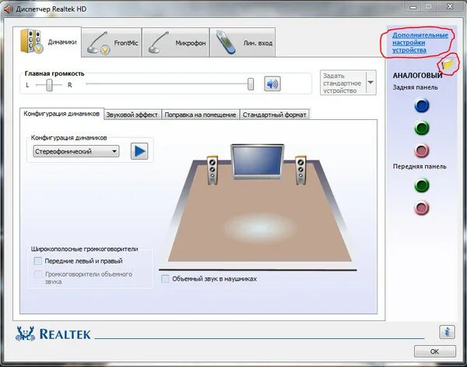The width and height of the screenshot is (467, 367).
Task: Click the blue rear panel jack
Action: click(422, 105)
